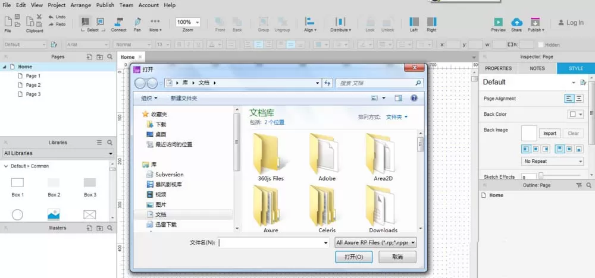
Task: Click the Sketch Effects slider handle
Action: click(x=541, y=176)
